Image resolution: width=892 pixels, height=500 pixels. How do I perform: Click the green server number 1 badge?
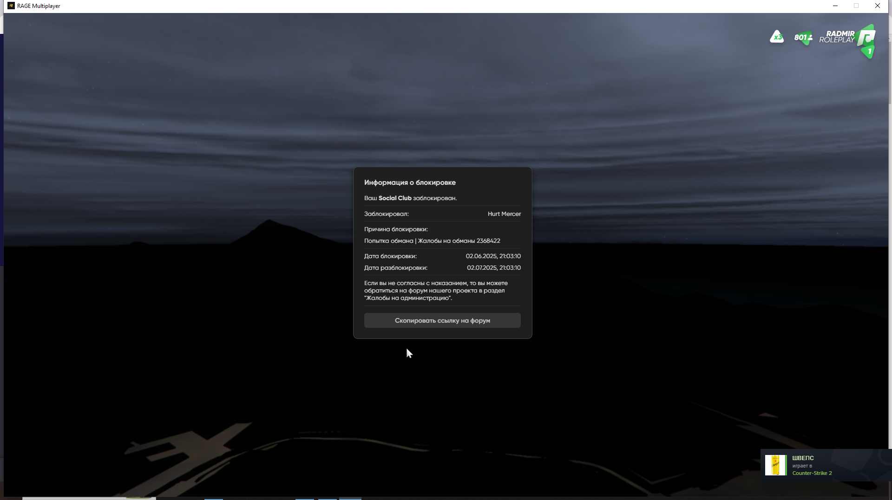pyautogui.click(x=869, y=52)
